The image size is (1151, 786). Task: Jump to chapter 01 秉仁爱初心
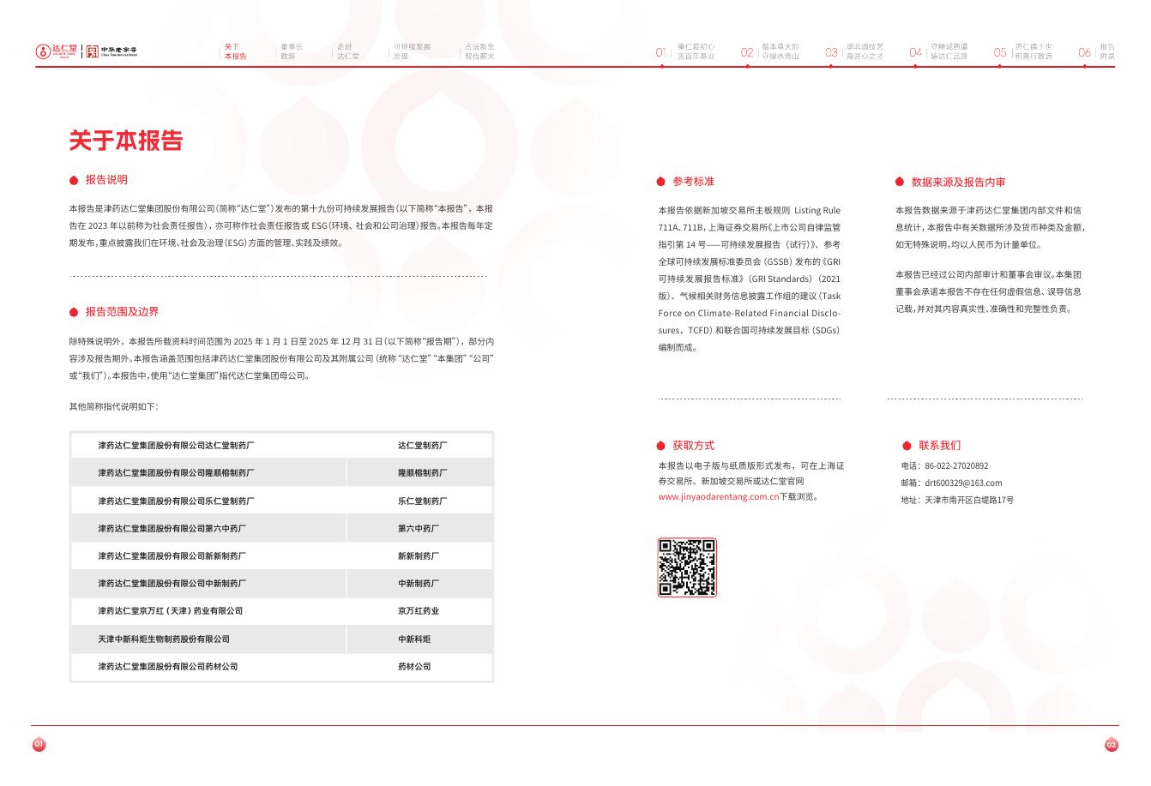tap(685, 51)
